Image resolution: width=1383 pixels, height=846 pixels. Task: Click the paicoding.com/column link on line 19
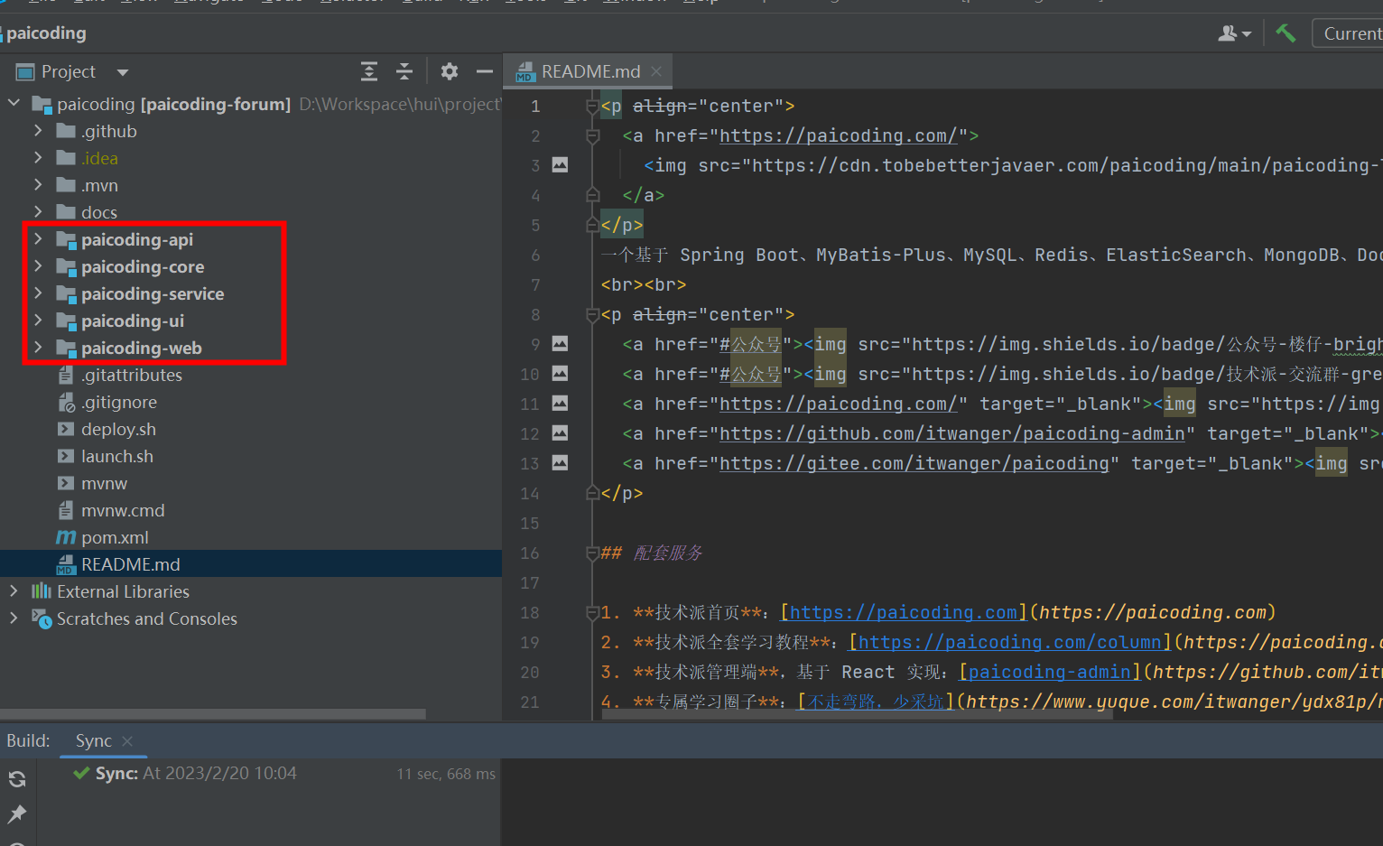click(1009, 642)
